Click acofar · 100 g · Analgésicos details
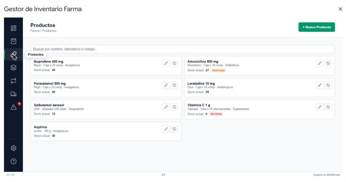This screenshot has height=182, width=346. pyautogui.click(x=51, y=131)
